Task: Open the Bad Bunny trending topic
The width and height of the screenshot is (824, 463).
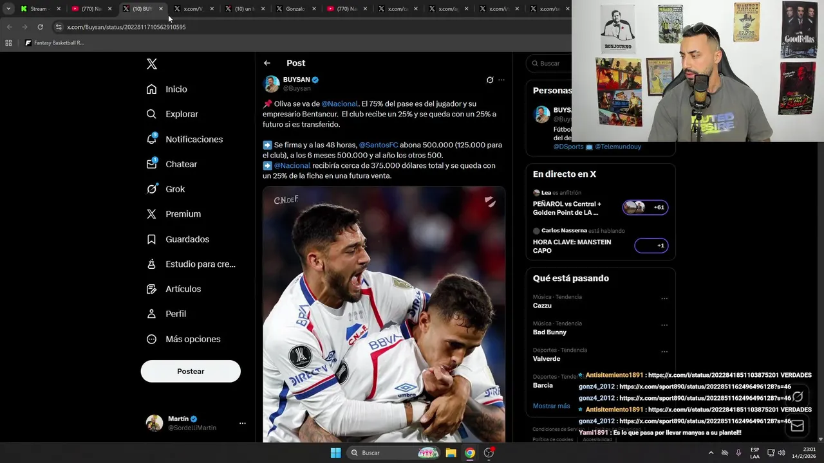Action: 550,332
